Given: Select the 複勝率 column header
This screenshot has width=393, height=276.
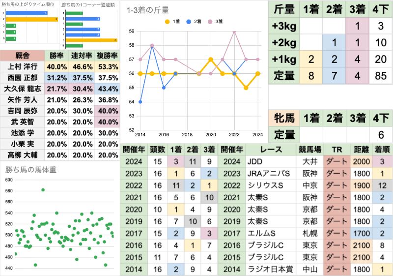Looking at the screenshot, I should [107, 56].
